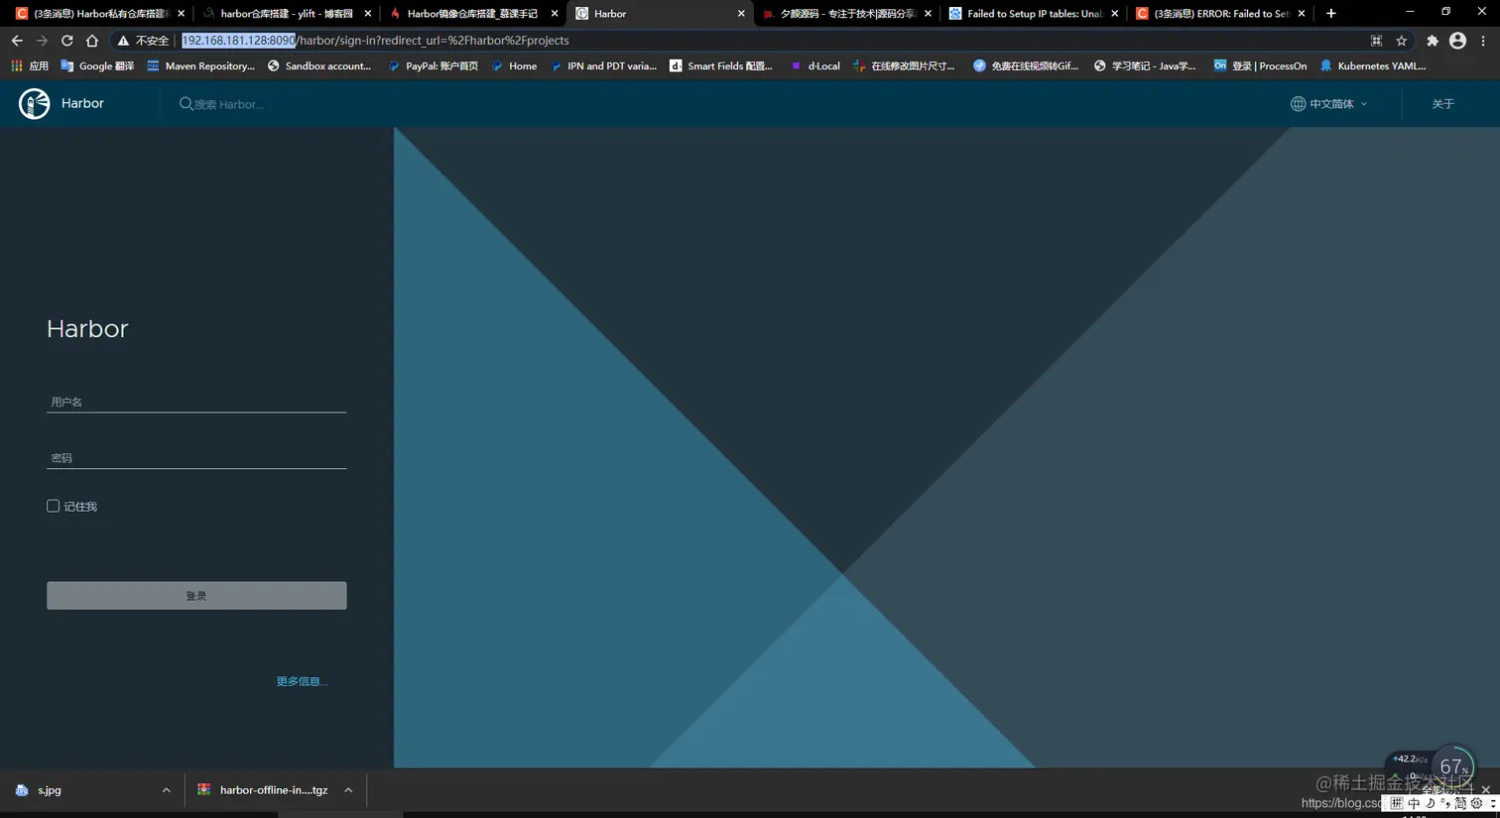Open Chrome three-dot menu
The width and height of the screenshot is (1500, 818).
(x=1483, y=41)
